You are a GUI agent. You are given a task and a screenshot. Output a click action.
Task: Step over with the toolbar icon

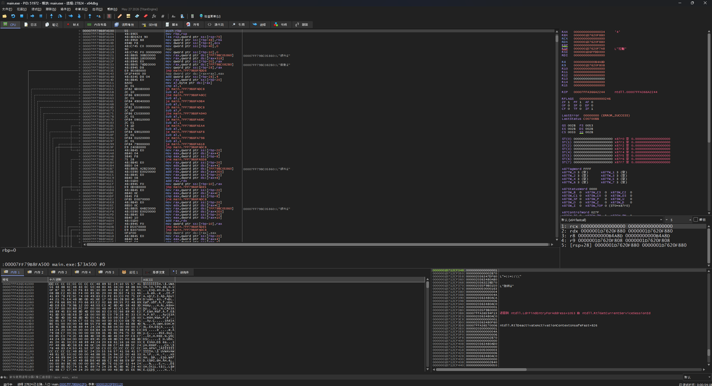(60, 16)
